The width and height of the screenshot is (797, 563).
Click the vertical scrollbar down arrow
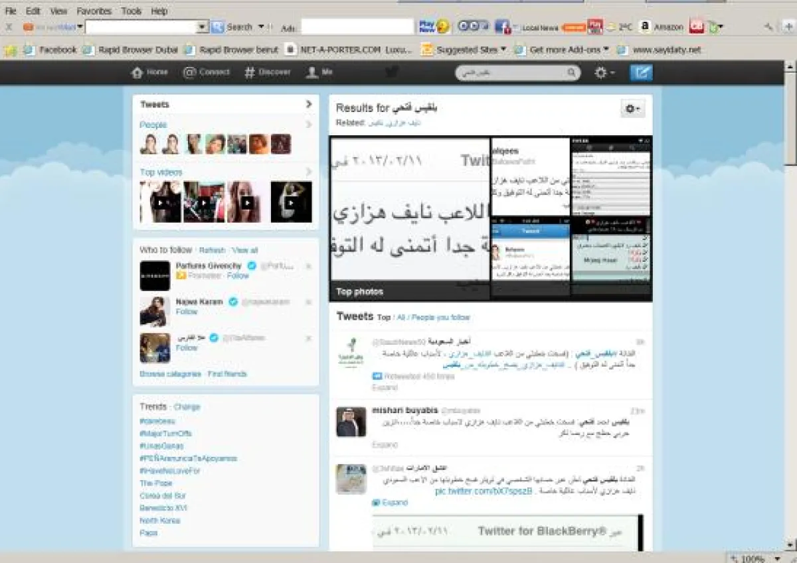[x=790, y=545]
